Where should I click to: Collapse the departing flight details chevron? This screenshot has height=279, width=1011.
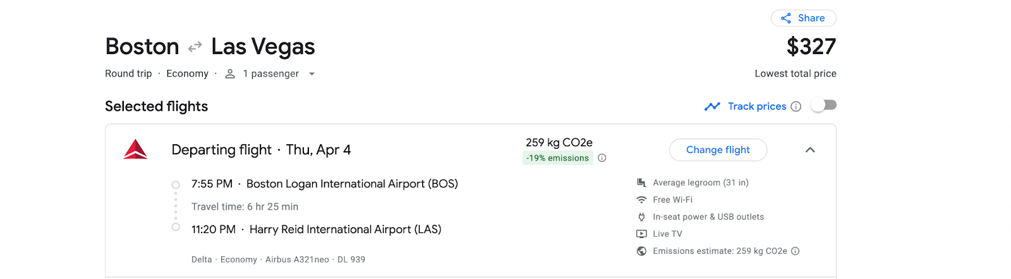(810, 150)
